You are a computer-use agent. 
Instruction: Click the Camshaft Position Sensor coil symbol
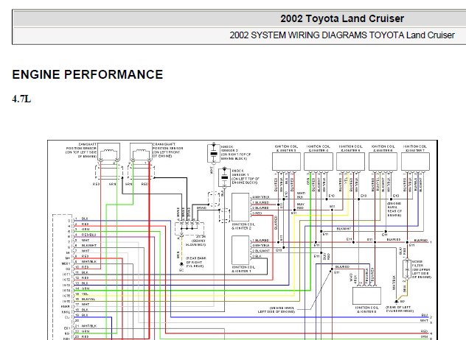[109, 152]
